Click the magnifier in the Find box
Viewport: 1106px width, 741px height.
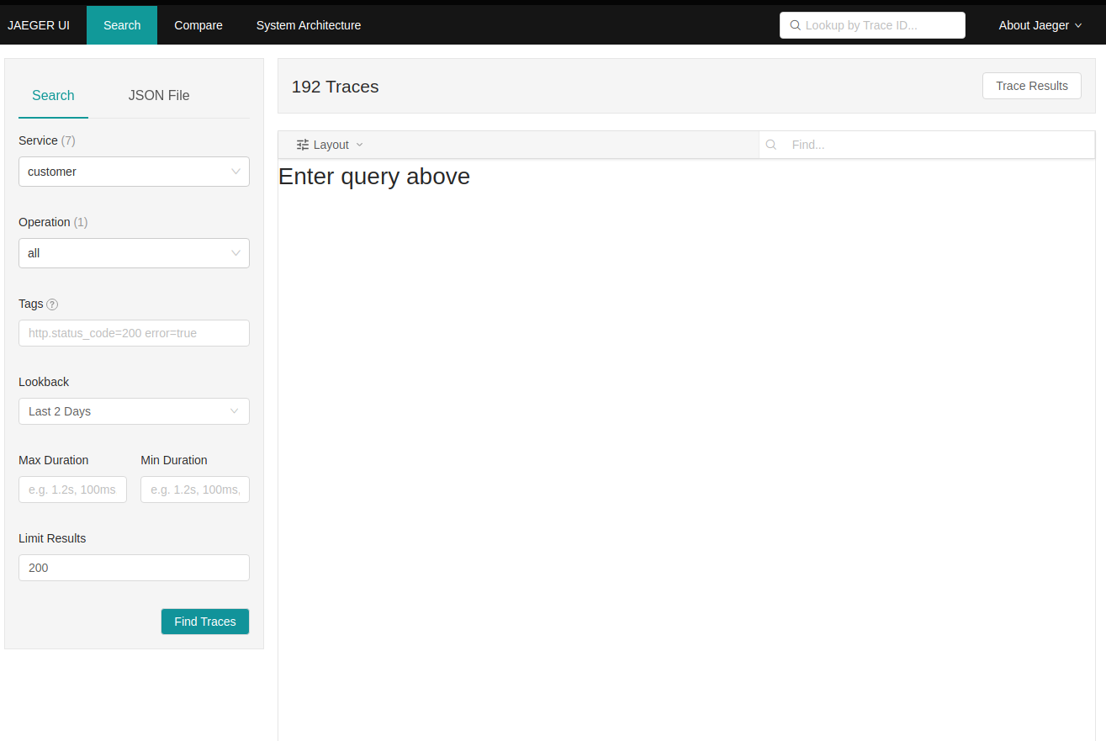(771, 144)
